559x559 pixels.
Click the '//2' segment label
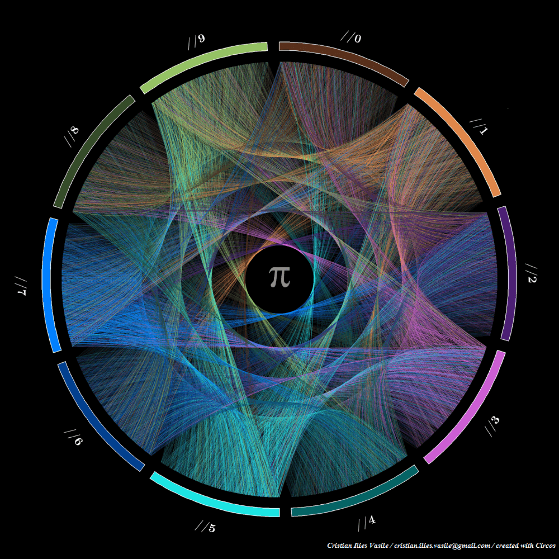coord(531,273)
